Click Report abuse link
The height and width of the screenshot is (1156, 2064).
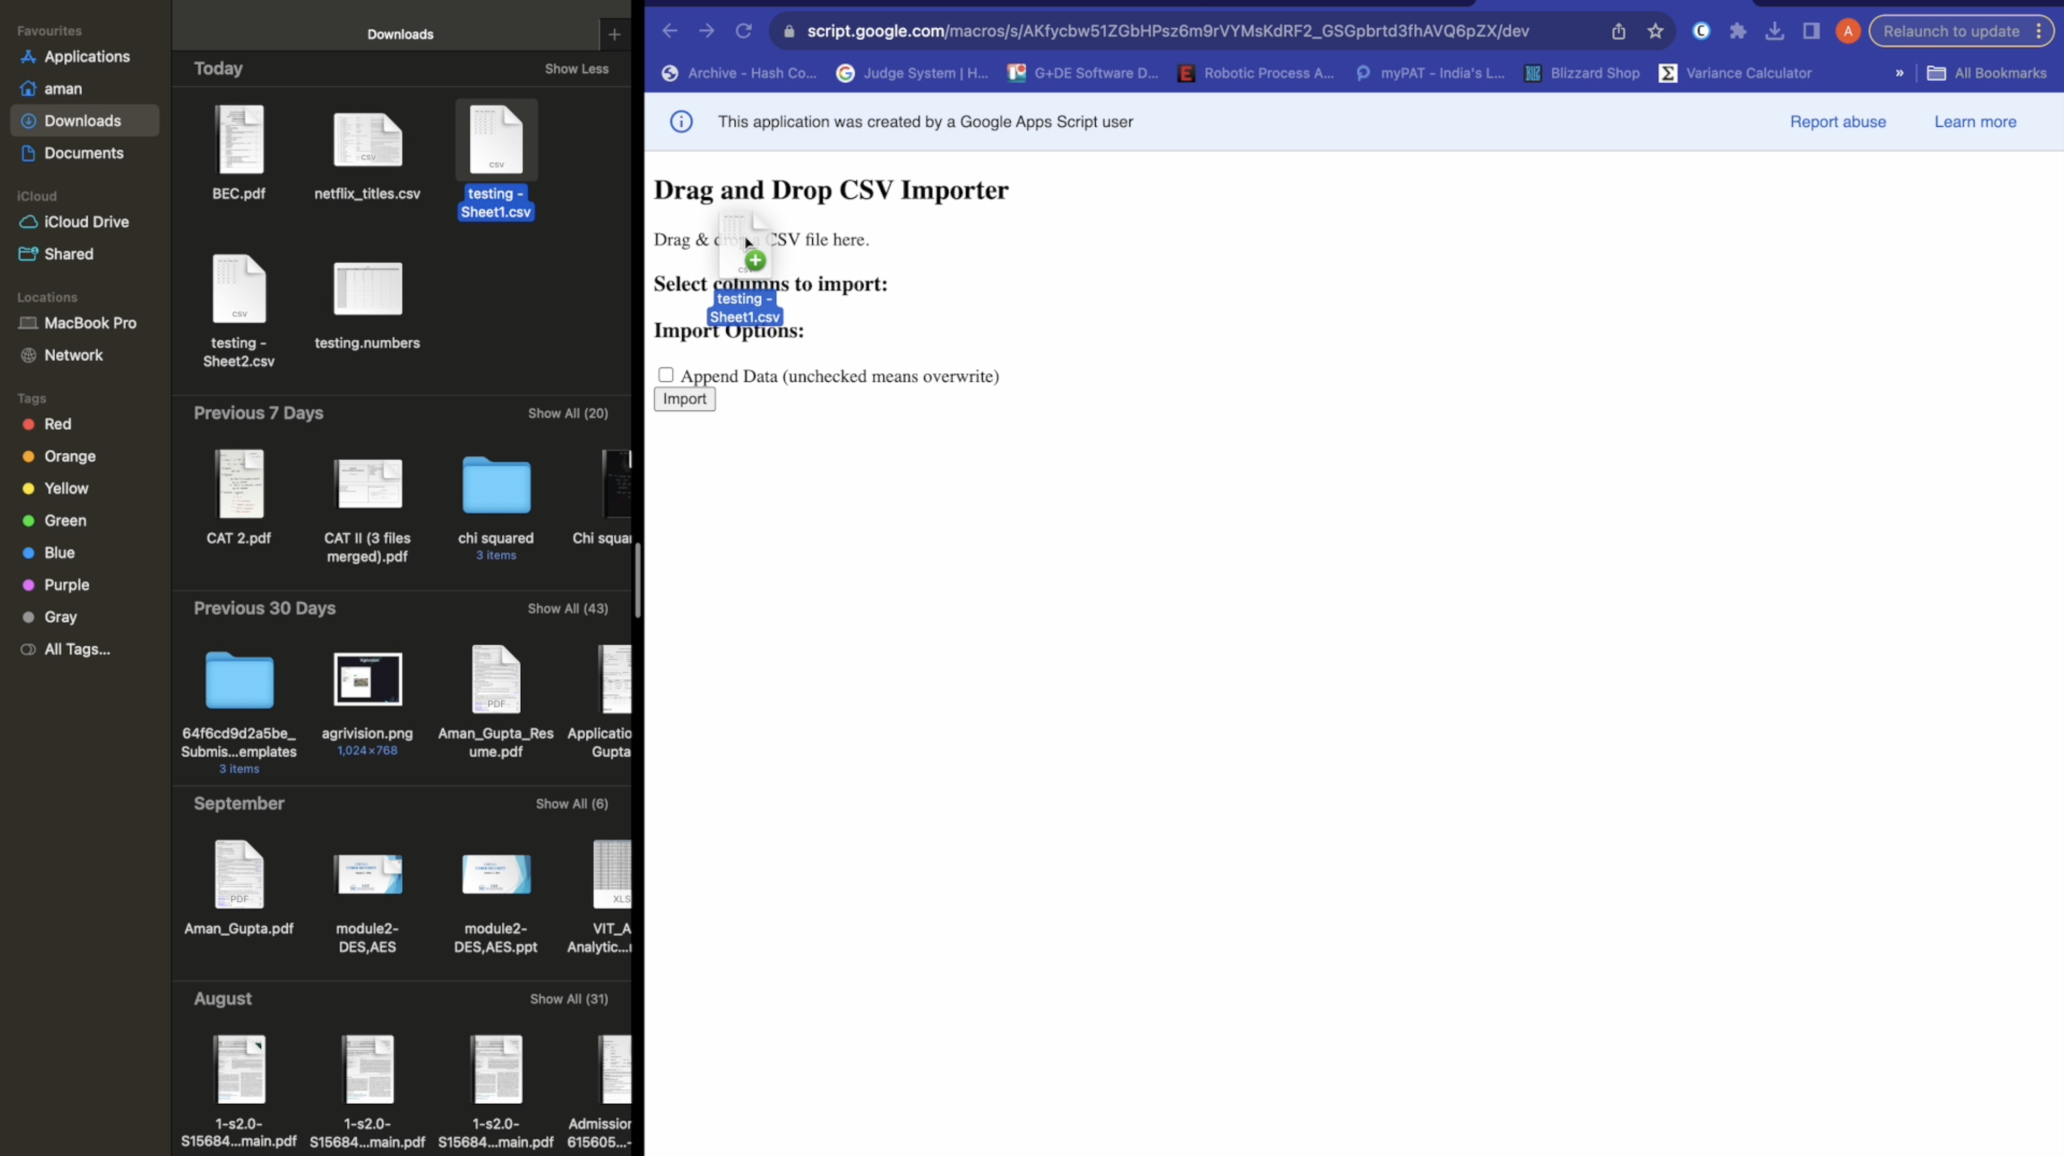tap(1839, 120)
